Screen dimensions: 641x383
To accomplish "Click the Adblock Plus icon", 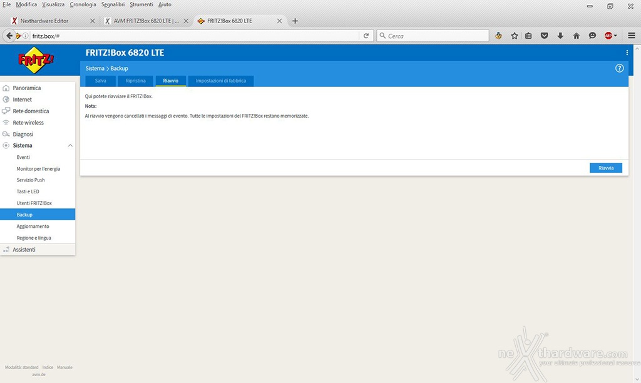I will point(608,36).
